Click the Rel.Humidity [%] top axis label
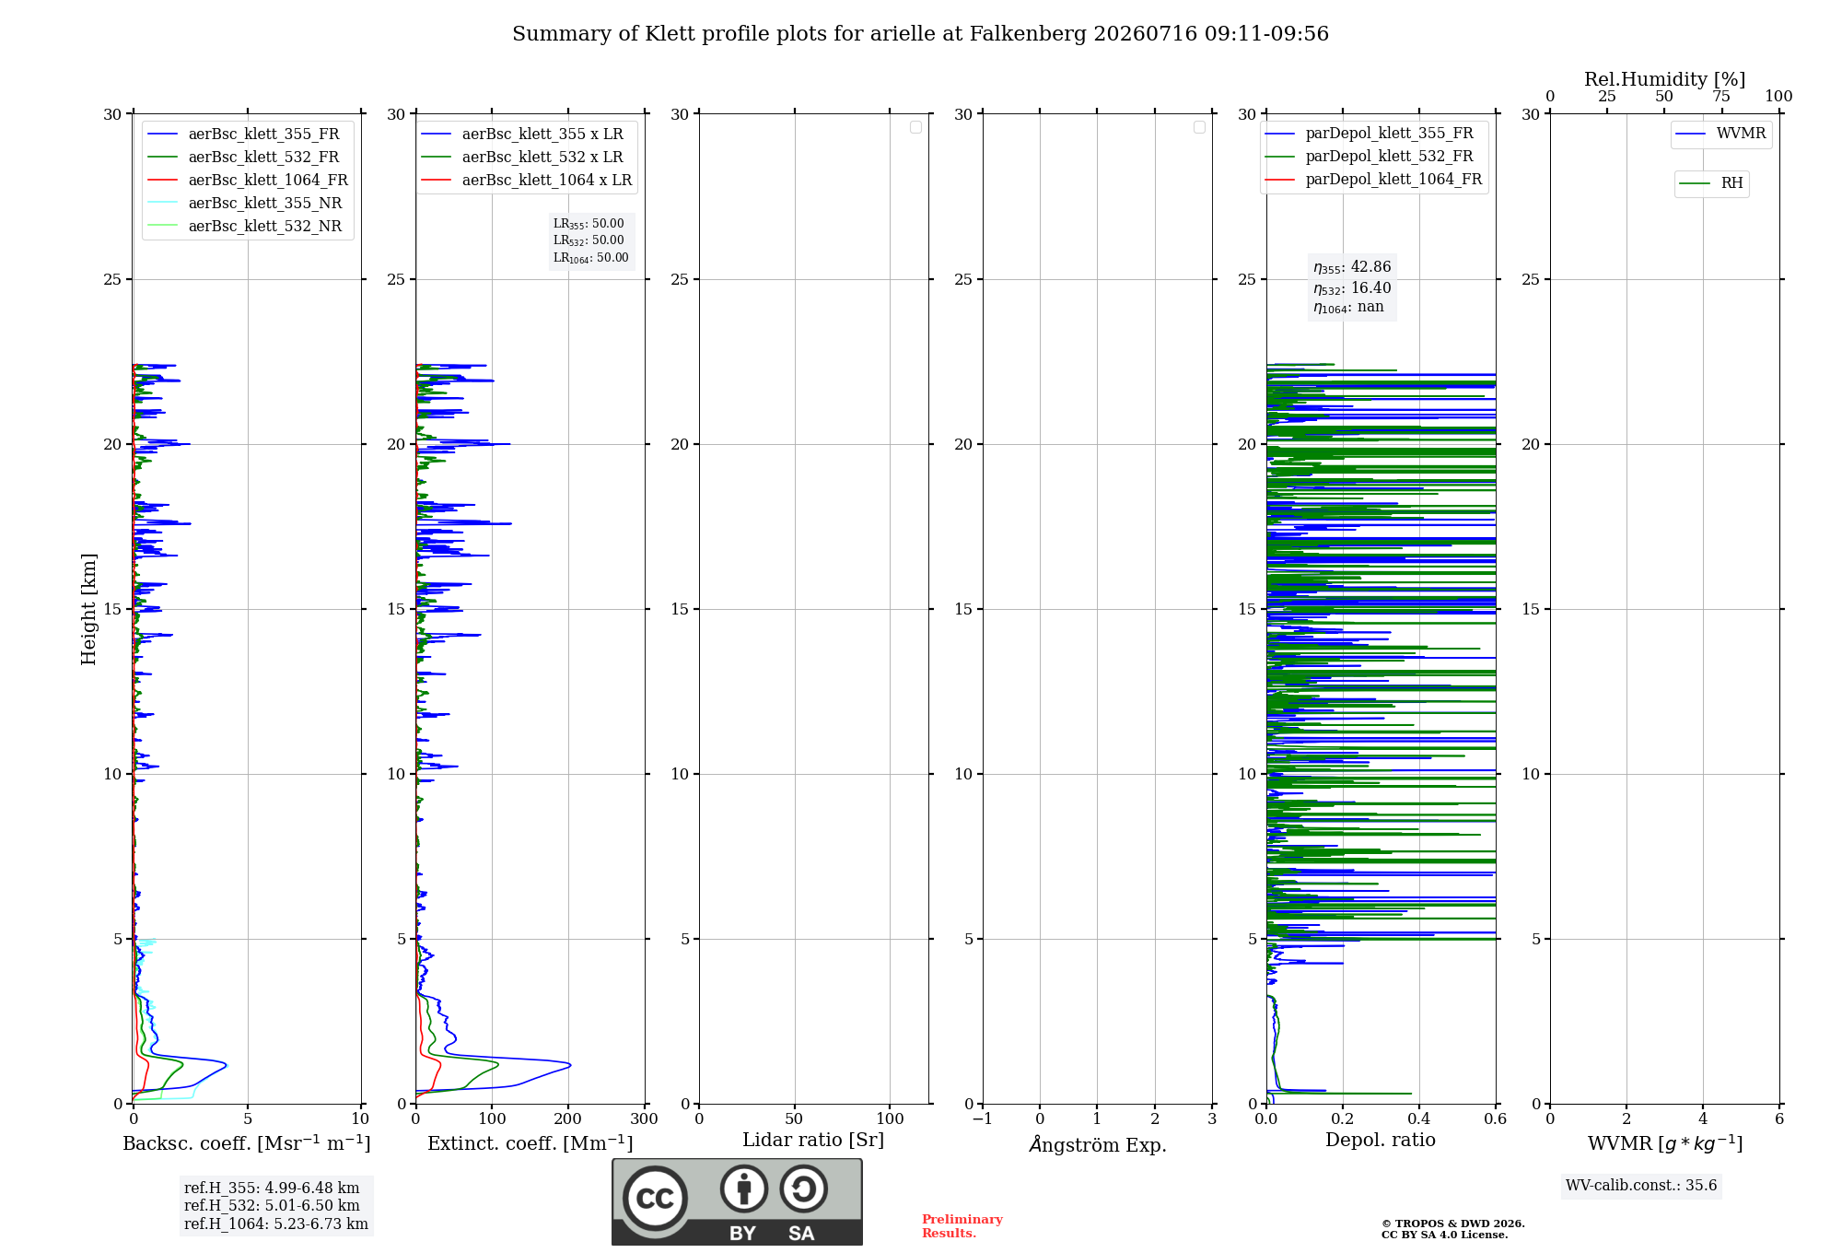This screenshot has height=1253, width=1842. tap(1664, 79)
